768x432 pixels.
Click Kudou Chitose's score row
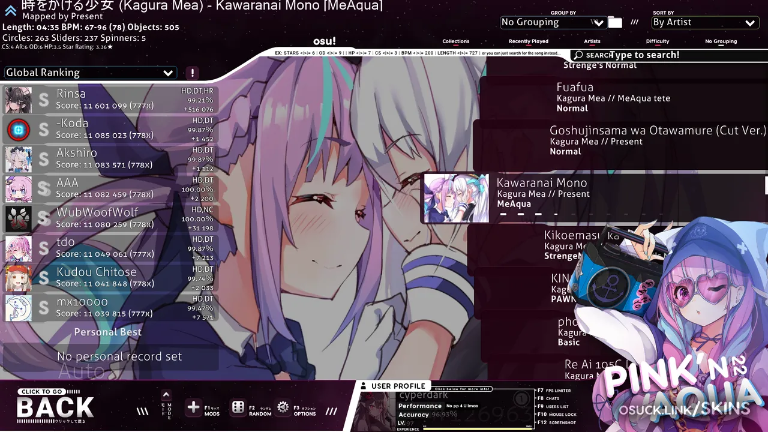point(111,278)
